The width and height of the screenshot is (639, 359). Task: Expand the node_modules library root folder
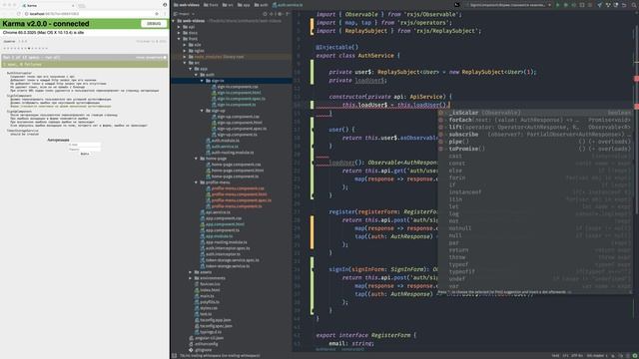coord(185,57)
